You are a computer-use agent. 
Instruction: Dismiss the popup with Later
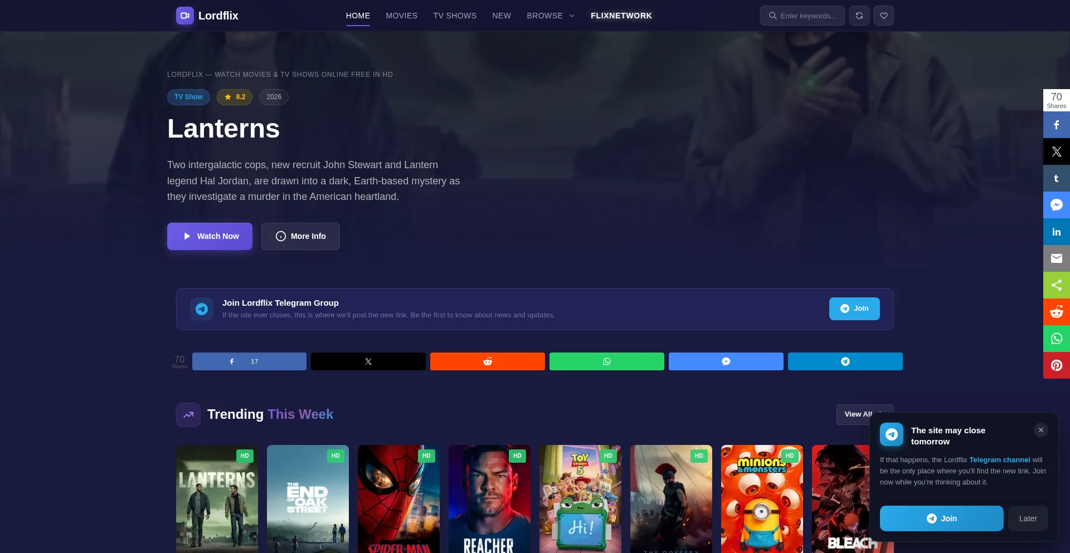pyautogui.click(x=1028, y=518)
